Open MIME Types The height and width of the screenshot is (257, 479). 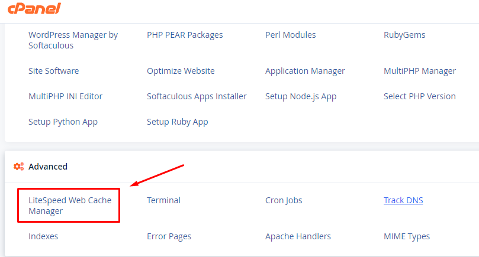coord(407,236)
